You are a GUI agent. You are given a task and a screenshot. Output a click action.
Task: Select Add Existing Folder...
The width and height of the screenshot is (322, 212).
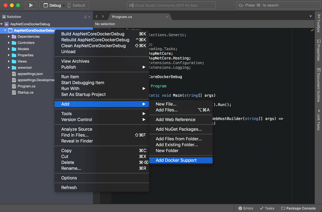[x=181, y=145]
